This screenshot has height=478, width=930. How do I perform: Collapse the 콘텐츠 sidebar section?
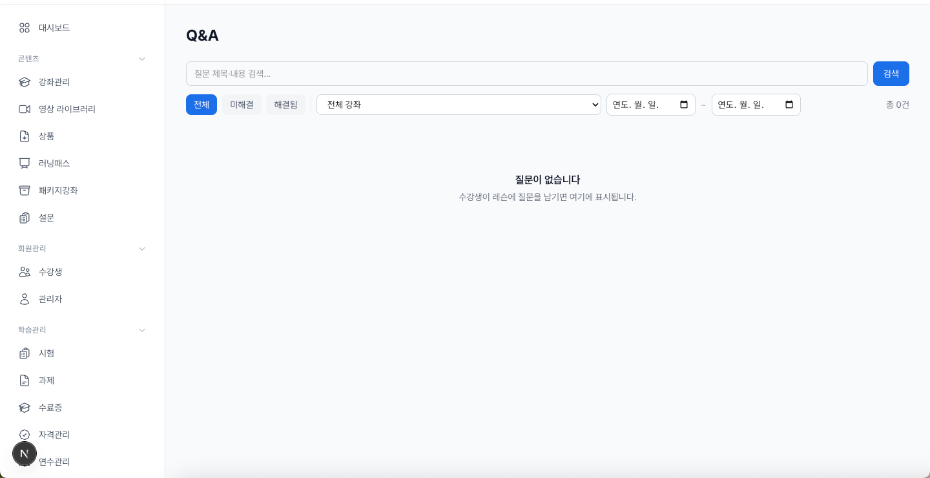click(142, 59)
